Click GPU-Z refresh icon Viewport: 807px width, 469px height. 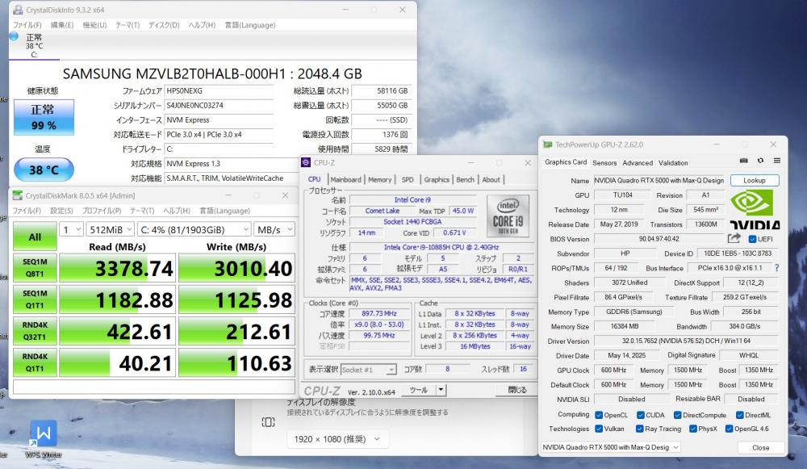tap(760, 161)
